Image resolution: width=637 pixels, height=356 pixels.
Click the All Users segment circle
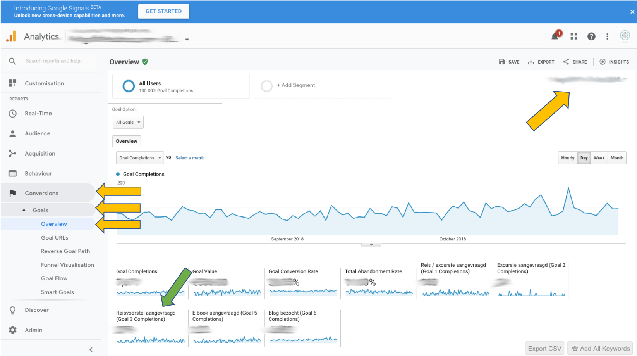(x=129, y=86)
